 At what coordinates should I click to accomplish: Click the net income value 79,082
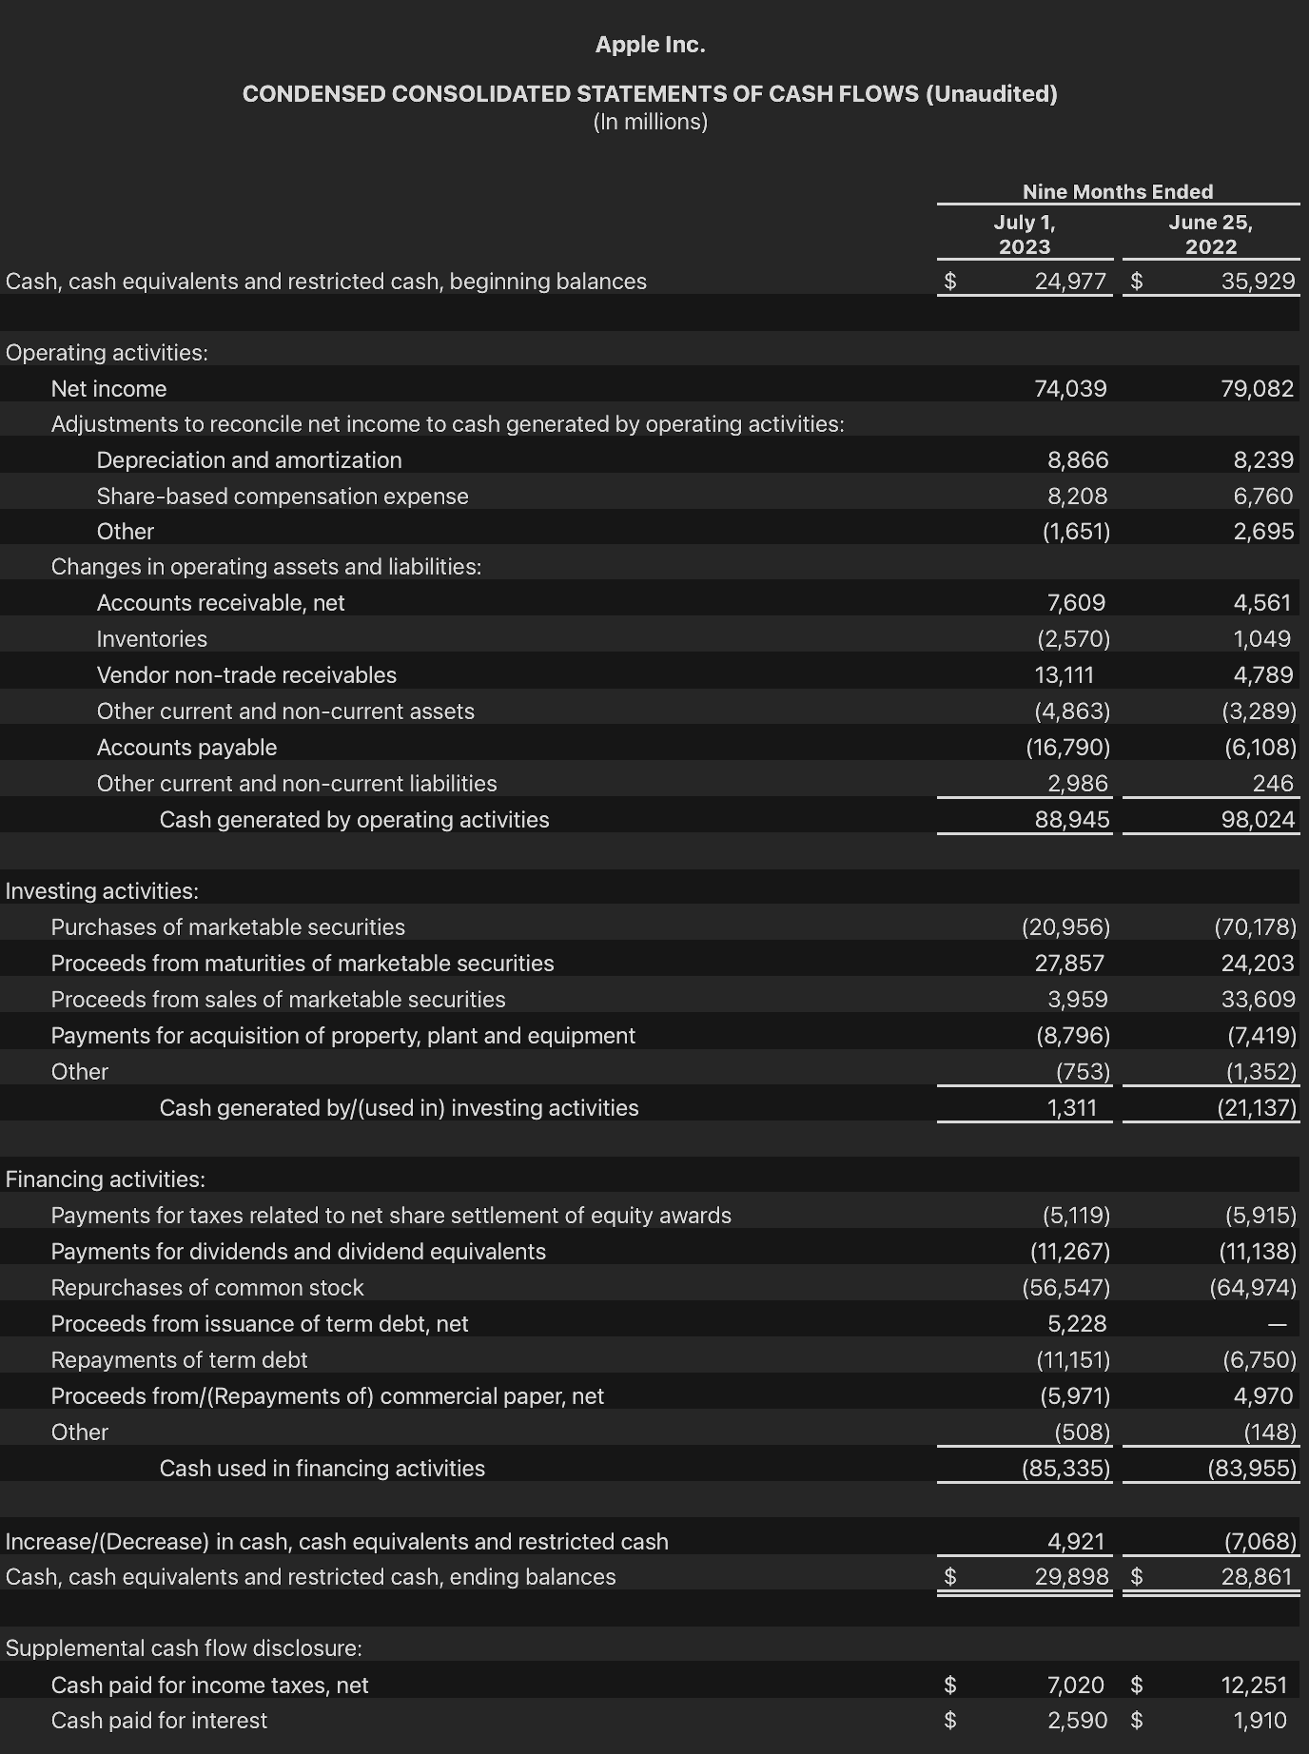[1258, 389]
